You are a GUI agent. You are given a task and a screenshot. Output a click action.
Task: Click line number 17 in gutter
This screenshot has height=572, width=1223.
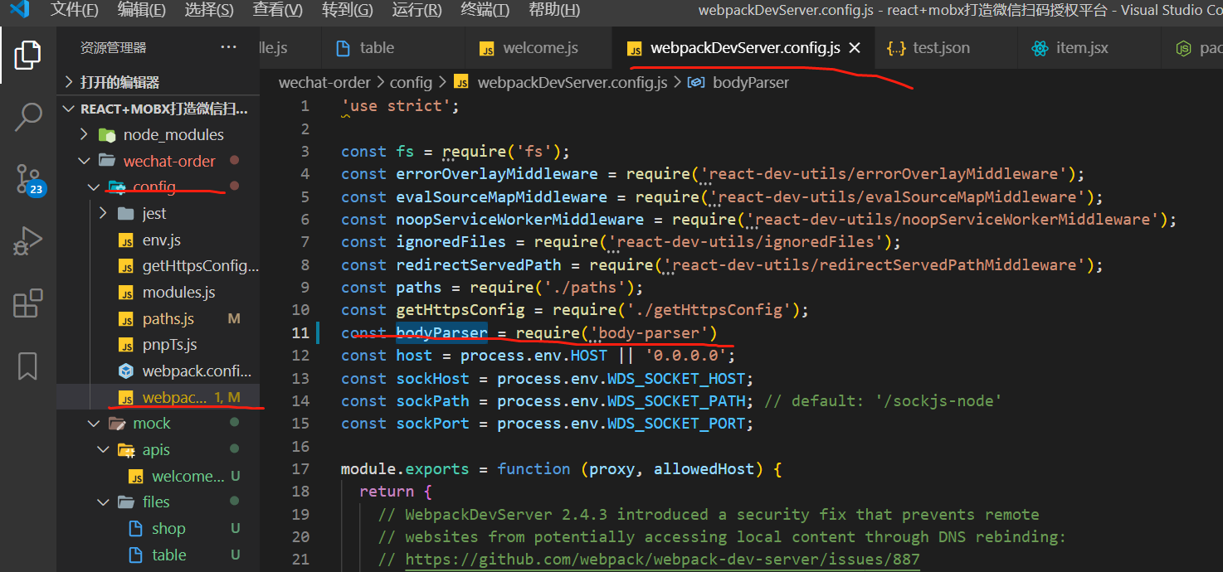300,468
